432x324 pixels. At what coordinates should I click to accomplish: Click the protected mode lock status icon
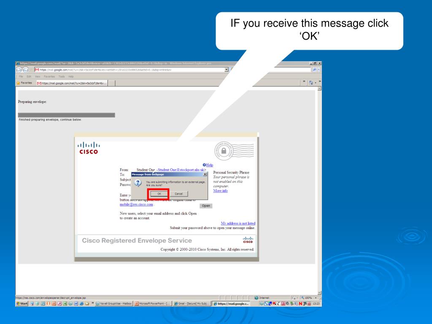[294, 298]
